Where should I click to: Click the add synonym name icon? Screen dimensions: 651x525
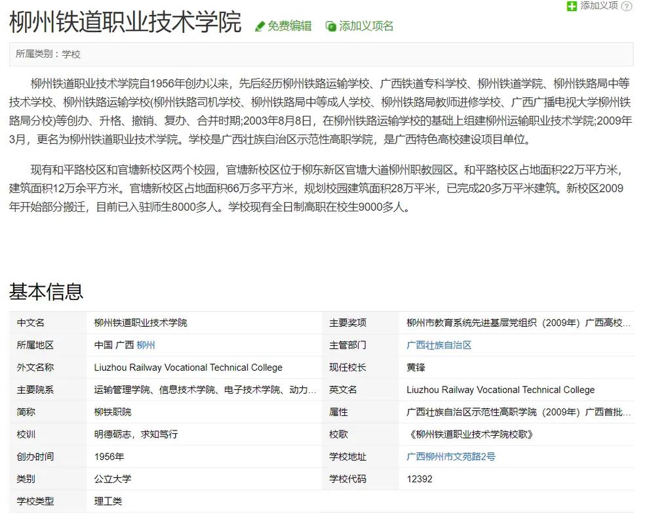point(330,27)
